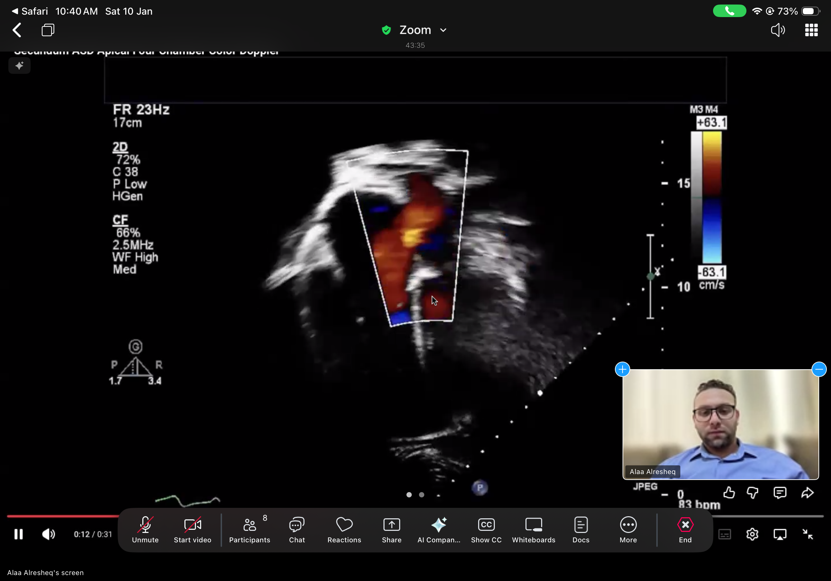Expand the Zoom meeting title dropdown
The width and height of the screenshot is (831, 581).
[443, 30]
